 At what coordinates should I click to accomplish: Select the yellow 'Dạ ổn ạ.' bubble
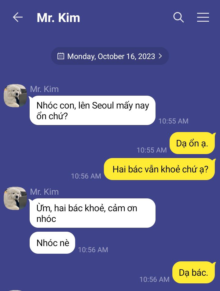(x=192, y=143)
